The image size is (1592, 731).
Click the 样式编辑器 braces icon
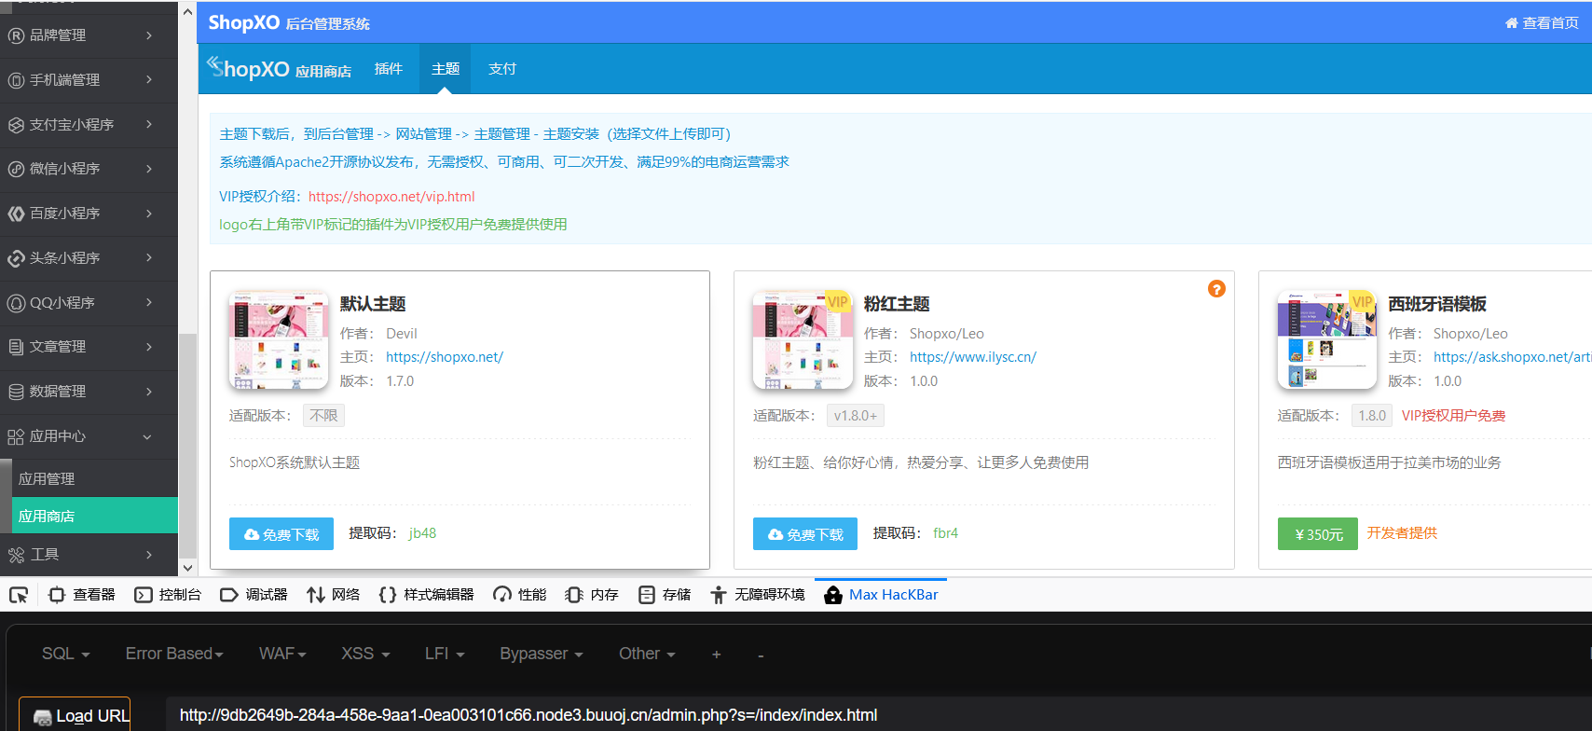pos(388,595)
